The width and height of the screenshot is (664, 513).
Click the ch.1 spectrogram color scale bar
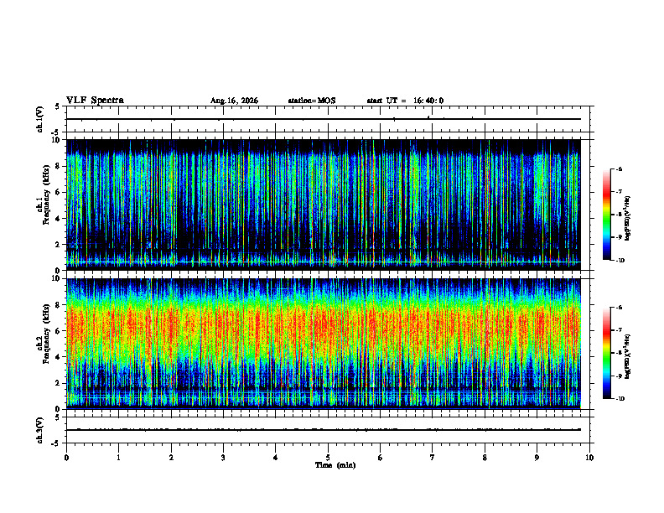[x=606, y=215]
